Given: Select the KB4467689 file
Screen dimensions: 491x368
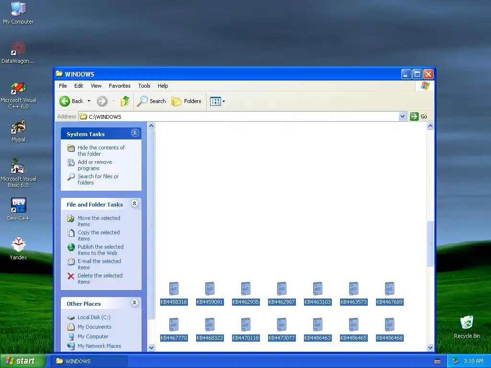Looking at the screenshot, I should pos(389,293).
